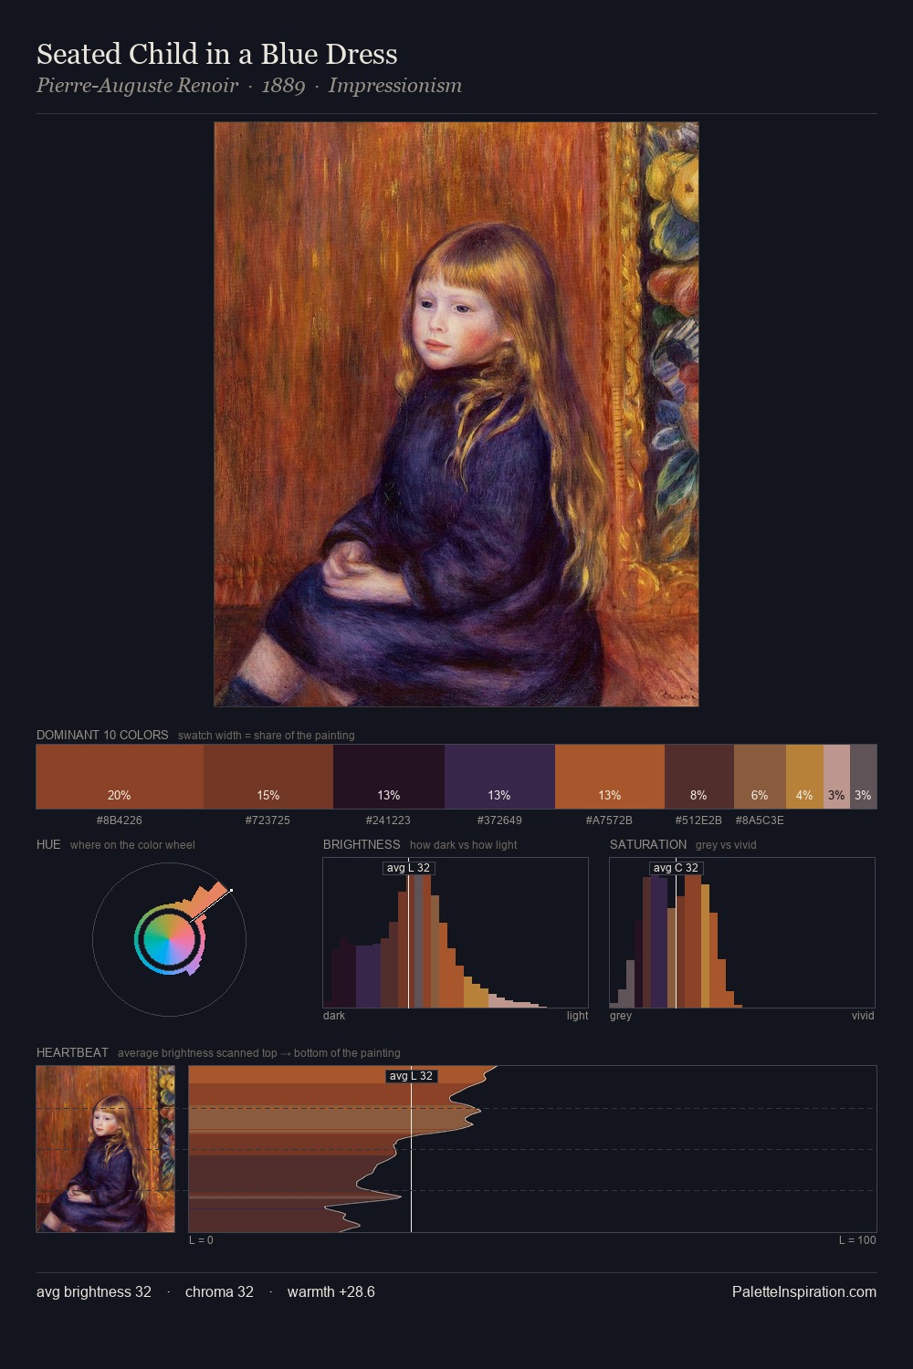Click the hue color wheel chart
Viewport: 913px width, 1369px height.
(x=169, y=939)
